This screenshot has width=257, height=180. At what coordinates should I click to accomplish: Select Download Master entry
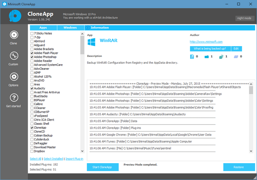click(x=45, y=147)
